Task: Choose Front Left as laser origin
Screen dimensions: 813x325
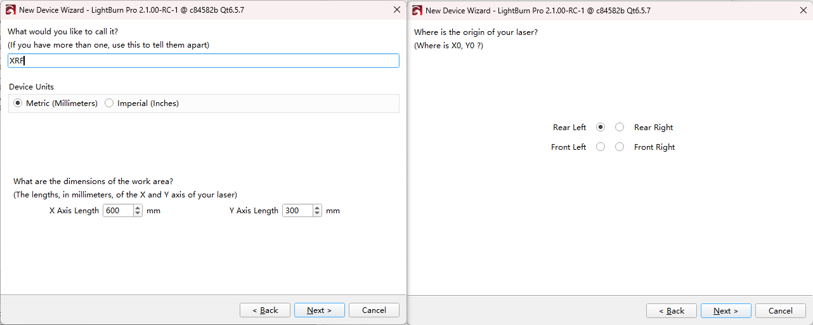Action: tap(601, 147)
